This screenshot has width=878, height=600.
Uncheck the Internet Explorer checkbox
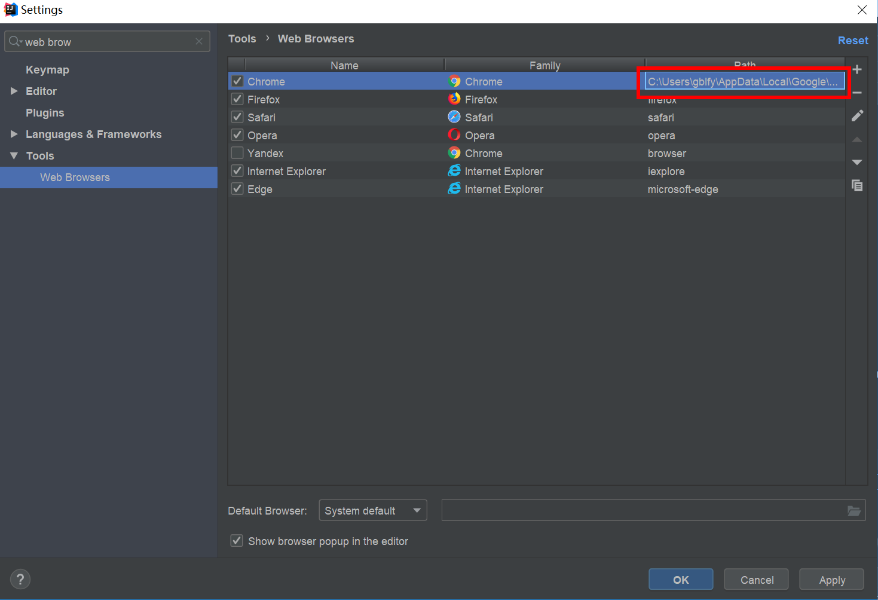tap(237, 171)
